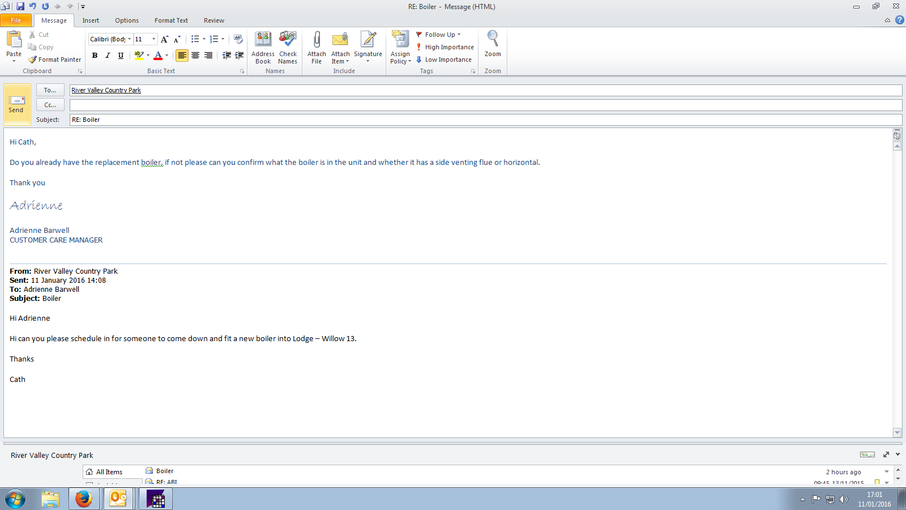Image resolution: width=906 pixels, height=510 pixels.
Task: Toggle Italic formatting
Action: point(108,56)
